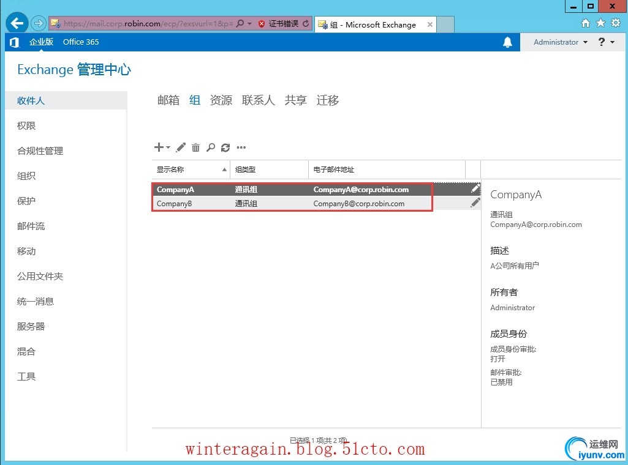Select 收件人 in the left navigation
Screen dimensions: 628x465
(67, 100)
